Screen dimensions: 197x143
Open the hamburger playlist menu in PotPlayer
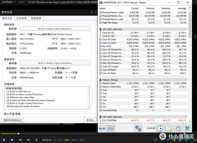[195, 140]
